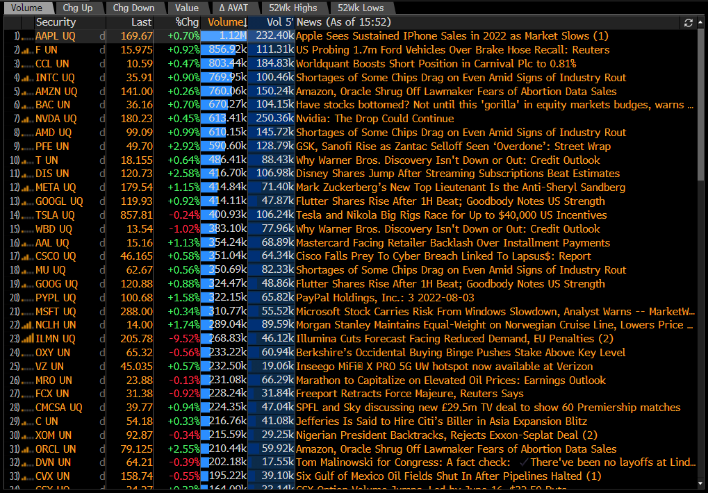Open the small chart icon beside INTC UQ
The height and width of the screenshot is (493, 708).
28,78
